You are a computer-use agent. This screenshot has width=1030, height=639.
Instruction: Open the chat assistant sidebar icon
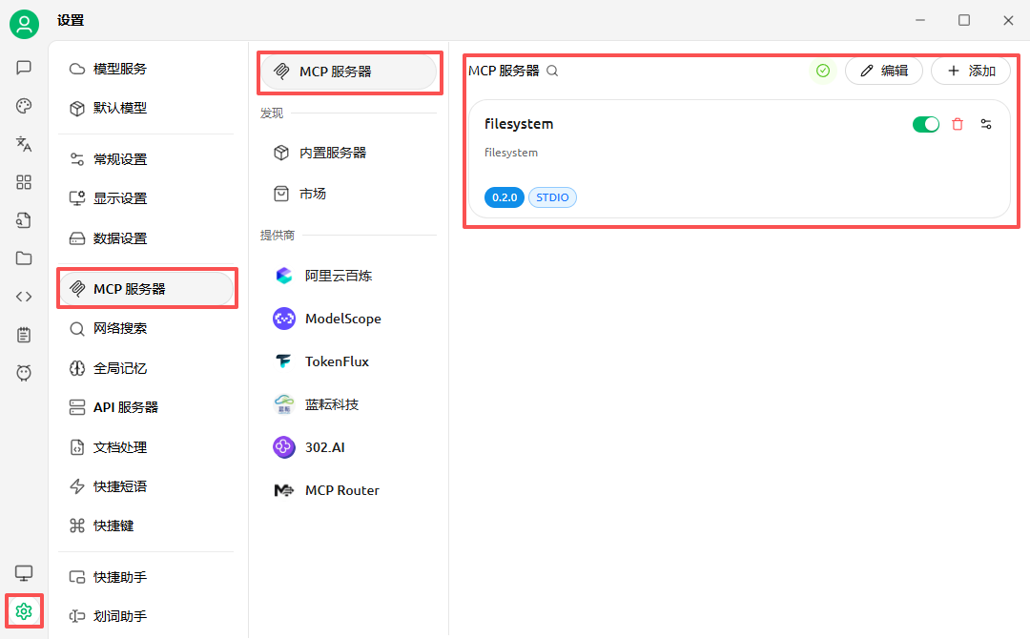pyautogui.click(x=24, y=68)
